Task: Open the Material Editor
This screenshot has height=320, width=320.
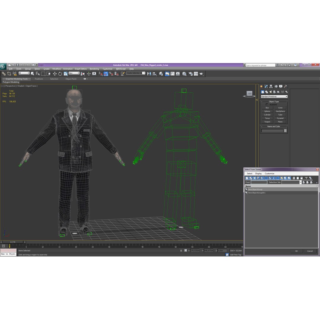Action: 184,74
